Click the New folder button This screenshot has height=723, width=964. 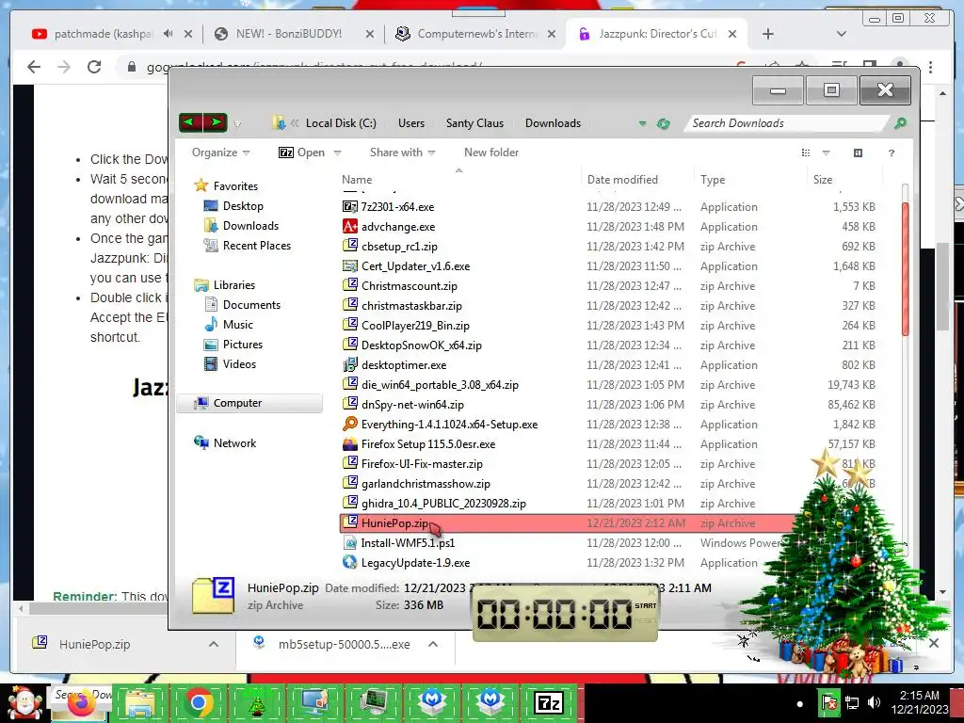click(491, 153)
